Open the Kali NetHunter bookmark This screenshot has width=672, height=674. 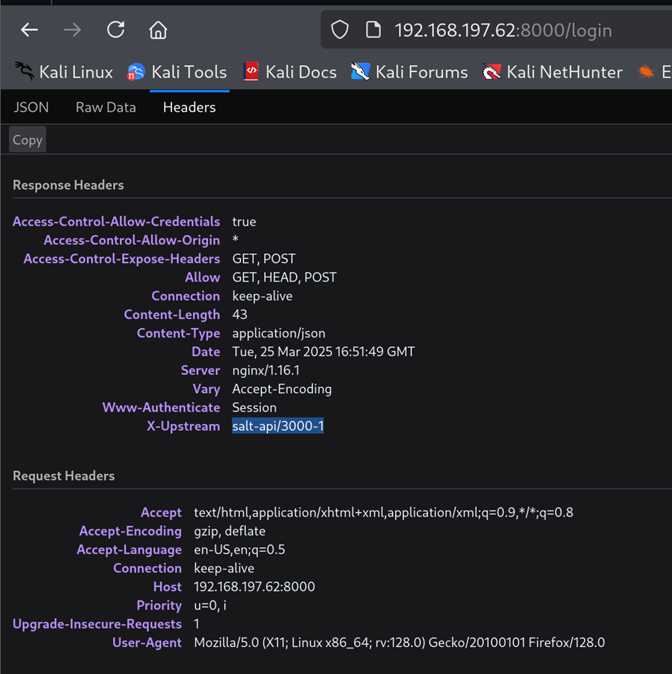coord(552,72)
